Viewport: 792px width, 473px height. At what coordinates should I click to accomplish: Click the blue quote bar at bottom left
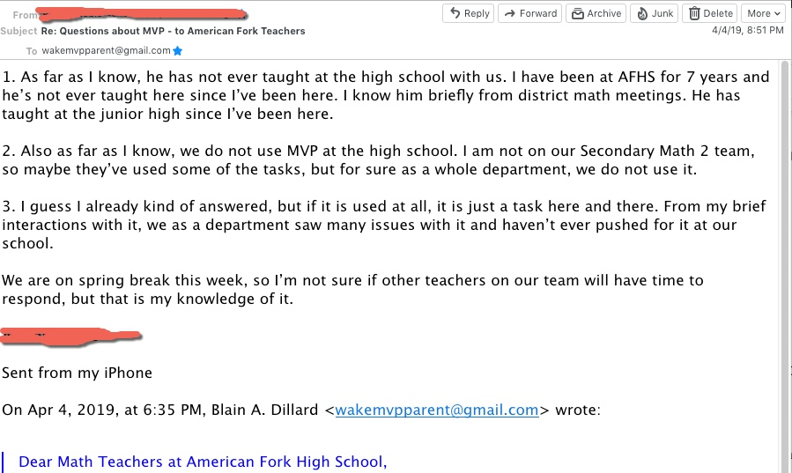[x=4, y=462]
